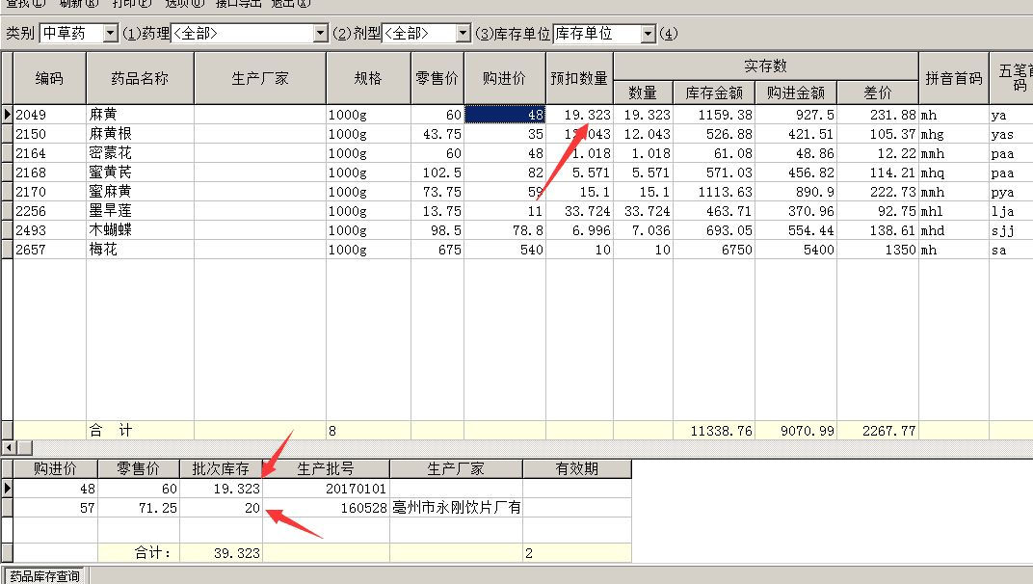Click batch total 39.323
Screen dimensions: 1033x584
coord(221,553)
